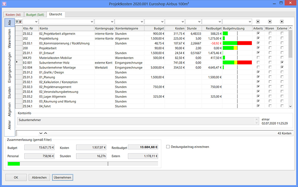Sort by the Budgetnutzung column header
298x187 pixels.
click(x=237, y=28)
